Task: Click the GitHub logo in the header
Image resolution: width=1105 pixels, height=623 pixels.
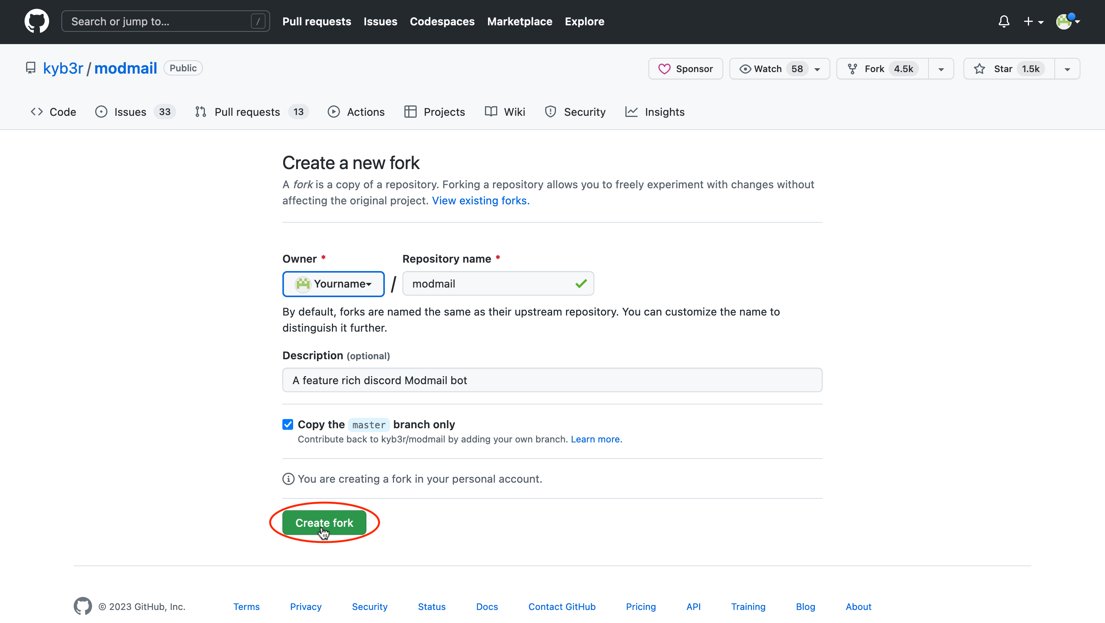Action: click(x=36, y=21)
